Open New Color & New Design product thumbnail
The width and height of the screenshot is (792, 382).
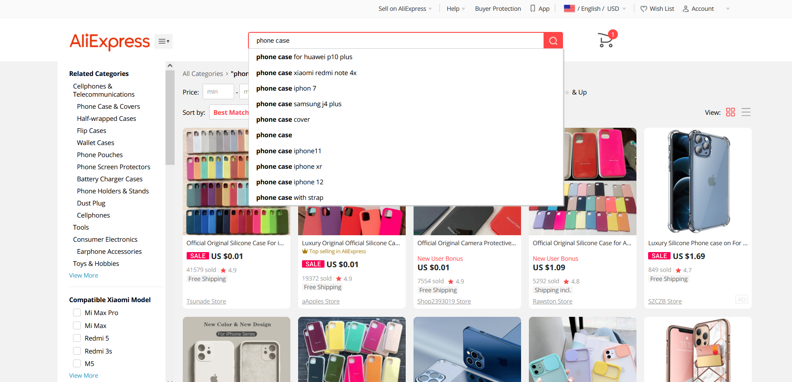point(236,349)
